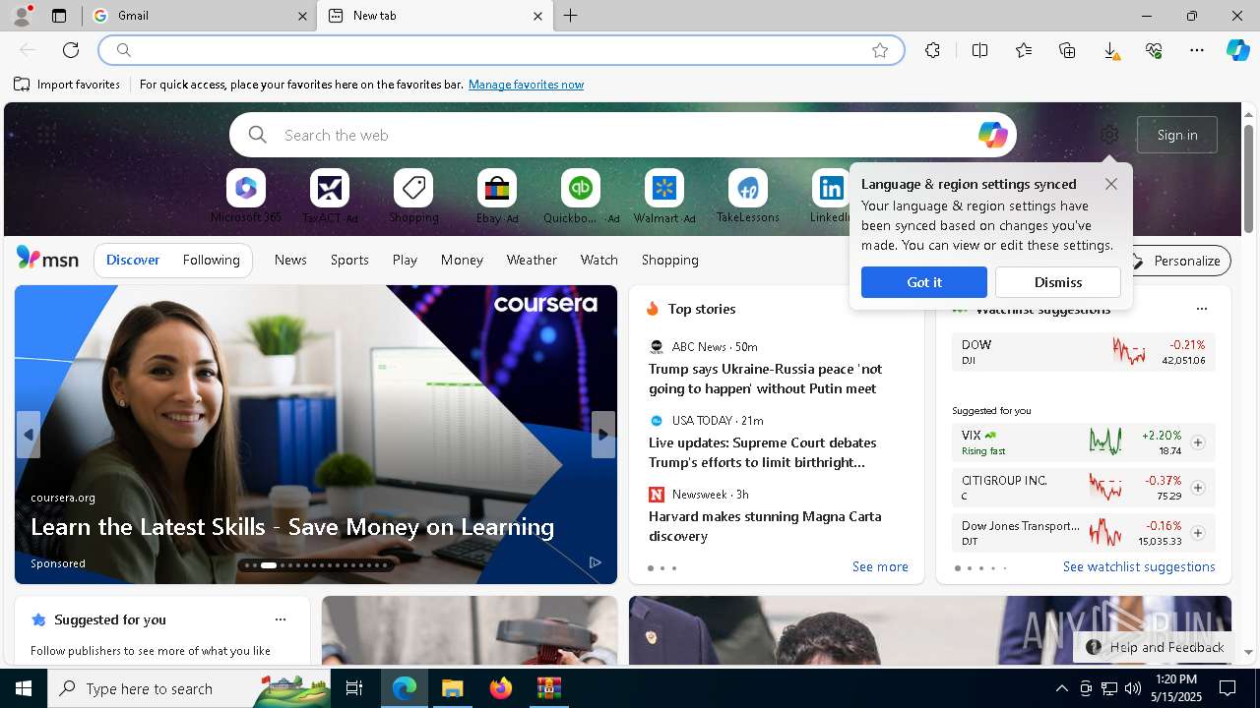Viewport: 1260px width, 708px height.
Task: Open the Downloads panel
Action: pyautogui.click(x=1110, y=50)
